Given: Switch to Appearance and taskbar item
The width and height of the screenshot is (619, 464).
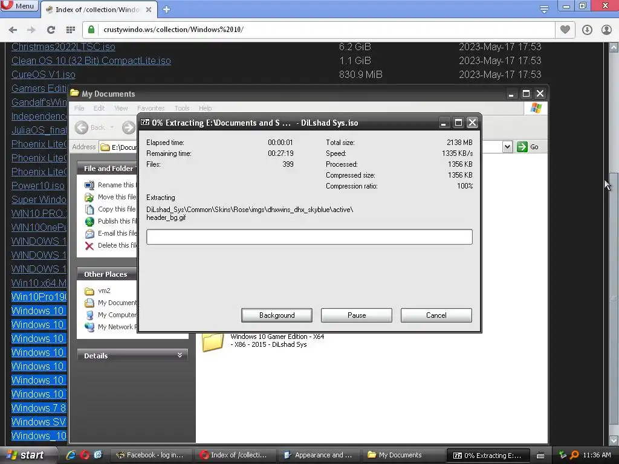Looking at the screenshot, I should tap(318, 455).
